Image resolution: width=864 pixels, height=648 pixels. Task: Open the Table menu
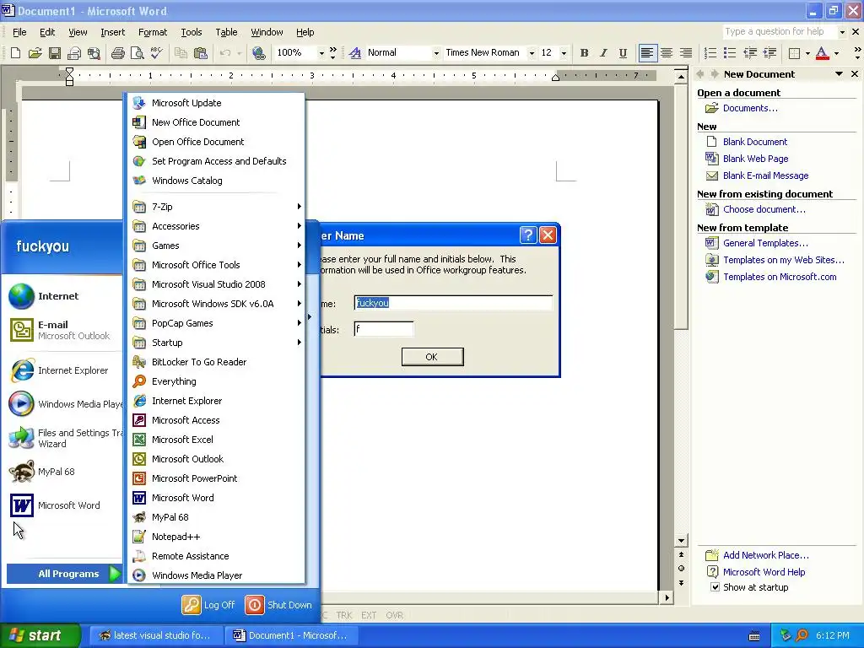tap(226, 32)
